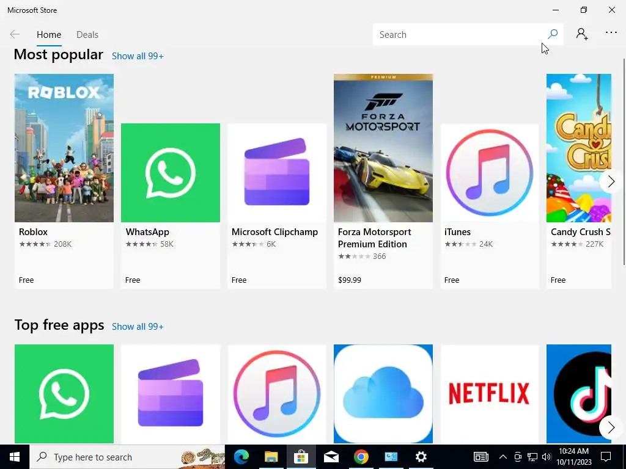Open the news and interests taskbar icon
This screenshot has height=469, width=626.
point(481,457)
